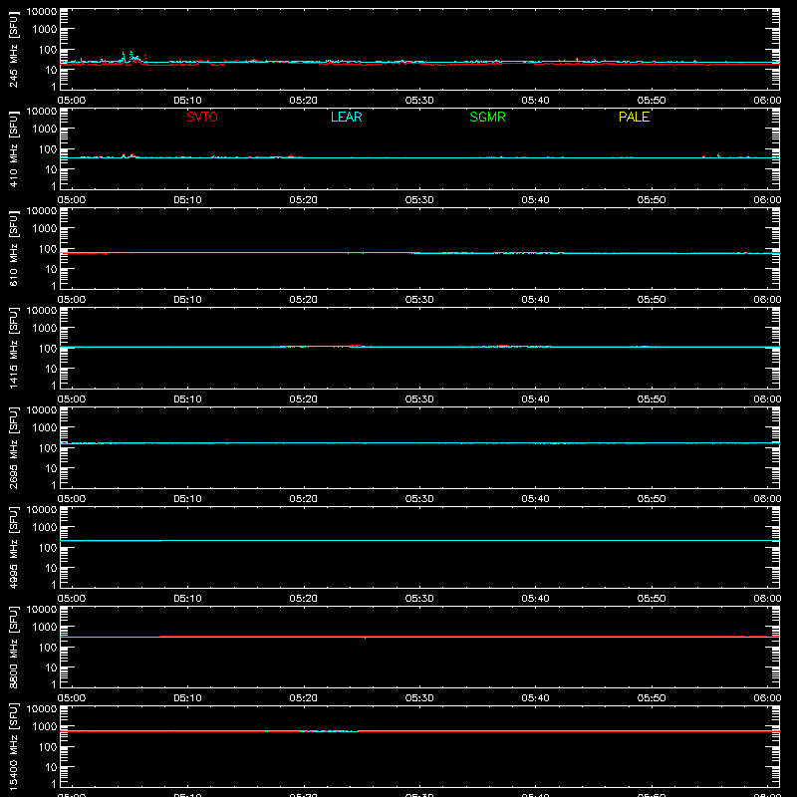Click the green SGMR legend label
This screenshot has height=797, width=797.
point(487,117)
